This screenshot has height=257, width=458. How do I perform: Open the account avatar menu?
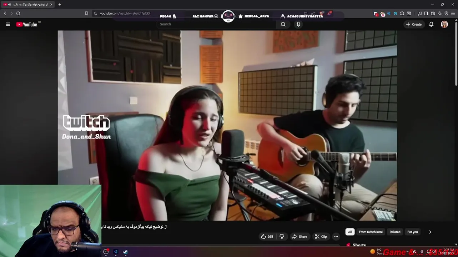click(444, 24)
